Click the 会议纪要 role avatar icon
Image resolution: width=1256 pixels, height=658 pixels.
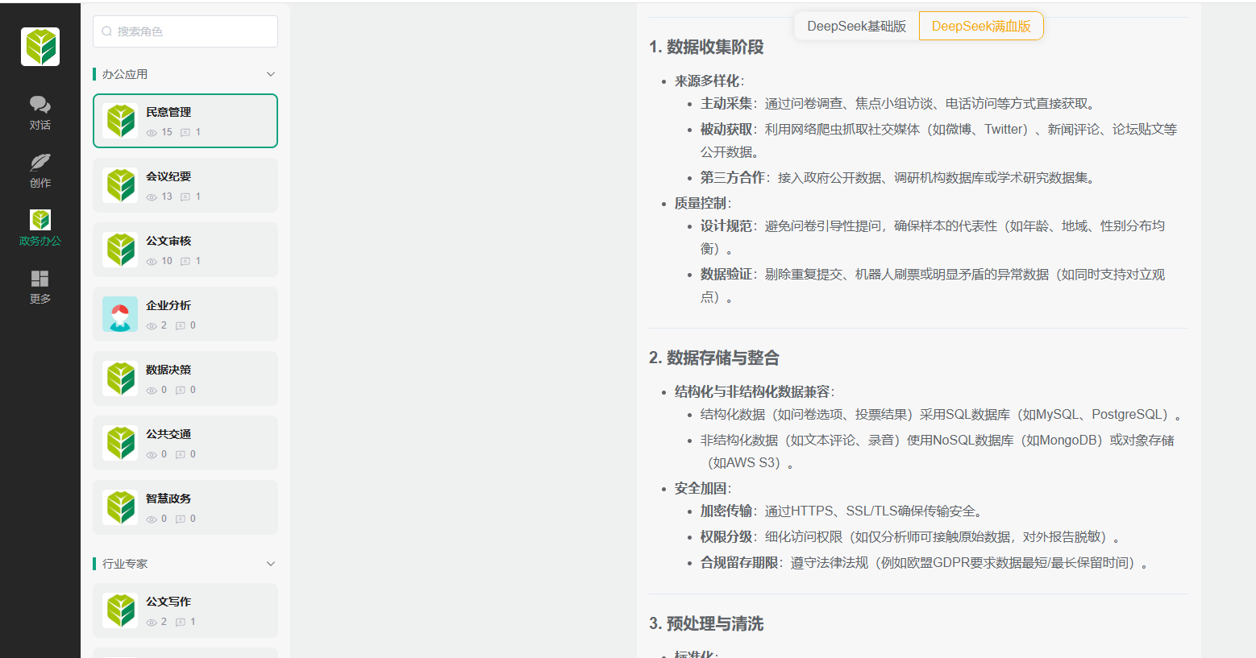pyautogui.click(x=120, y=185)
